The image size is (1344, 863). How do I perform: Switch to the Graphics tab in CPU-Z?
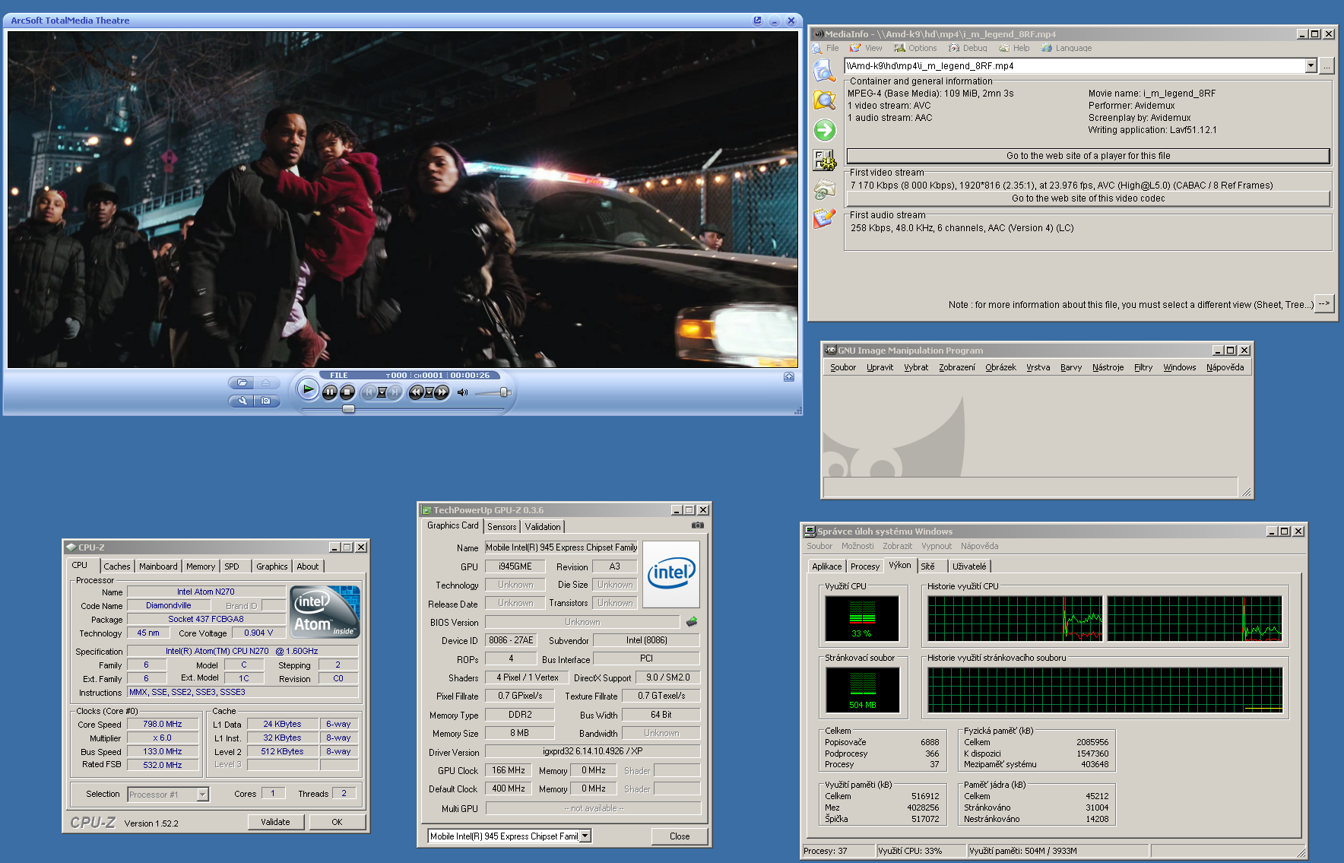[271, 566]
